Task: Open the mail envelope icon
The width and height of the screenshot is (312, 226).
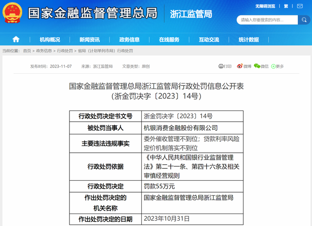Action: (300, 6)
